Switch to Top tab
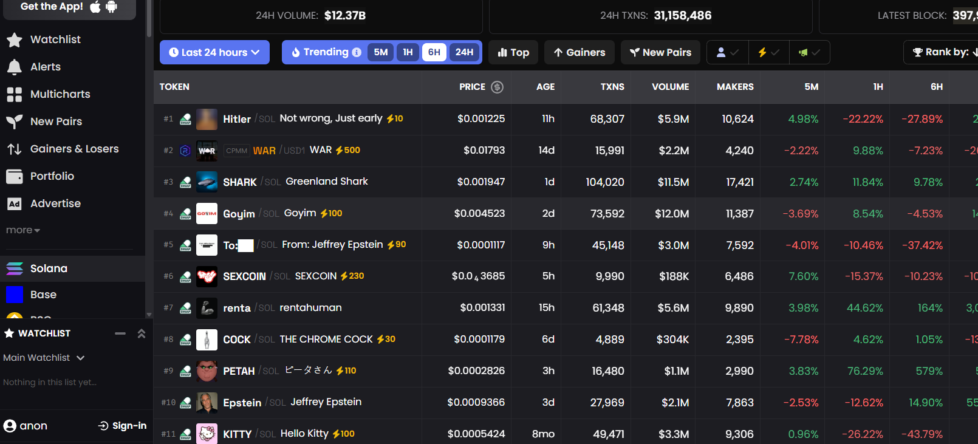Screen dimensions: 978x444 pyautogui.click(x=513, y=52)
